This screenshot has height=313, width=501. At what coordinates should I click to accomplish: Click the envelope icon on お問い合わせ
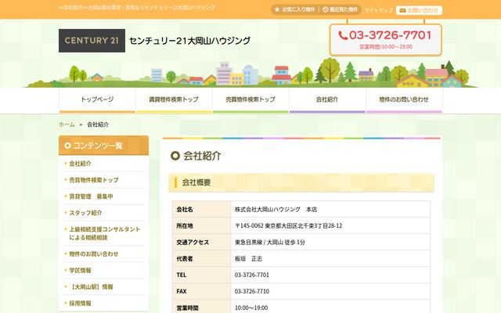pos(402,10)
